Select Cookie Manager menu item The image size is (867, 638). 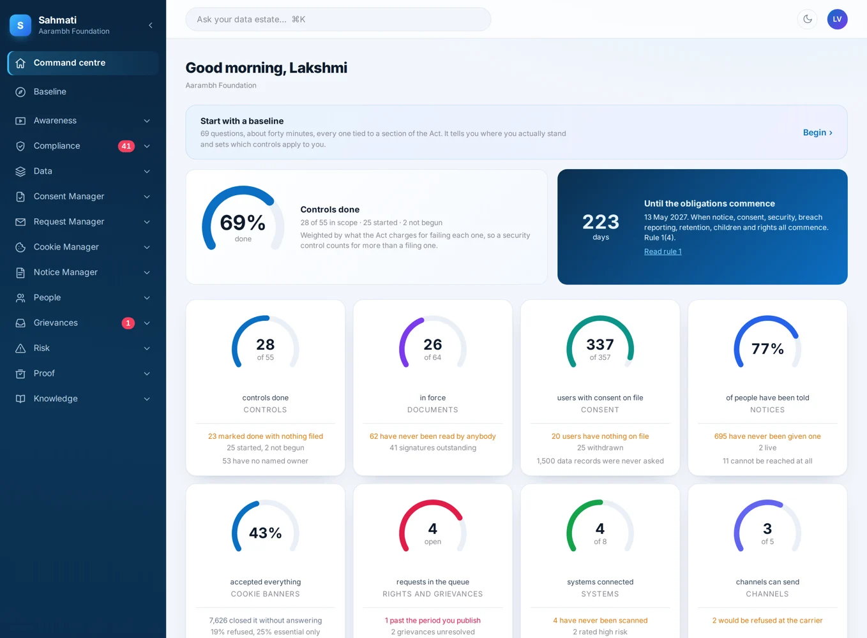coord(83,247)
